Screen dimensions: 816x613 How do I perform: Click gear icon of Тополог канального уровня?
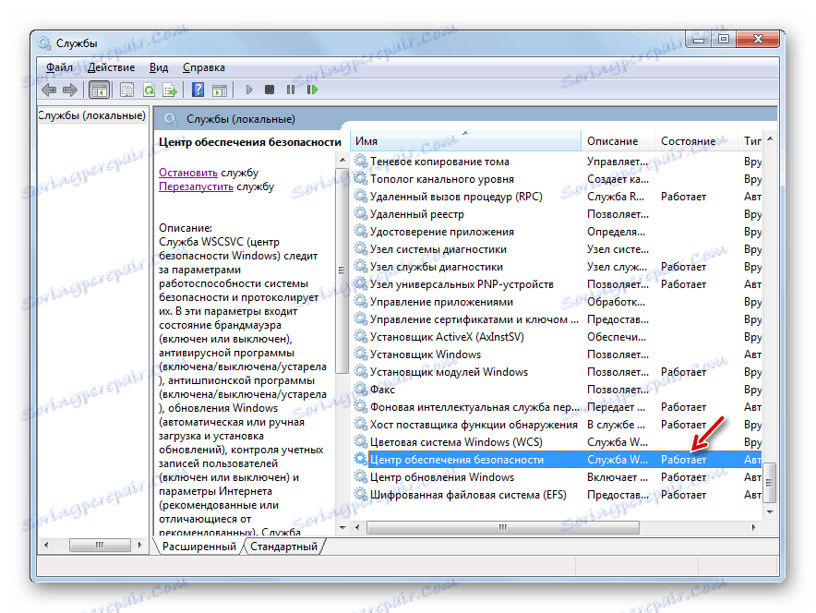[x=361, y=178]
